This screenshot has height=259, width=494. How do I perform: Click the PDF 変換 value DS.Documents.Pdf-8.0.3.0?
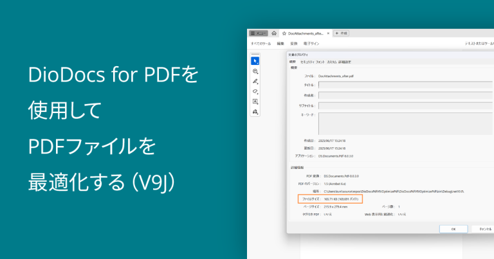[341, 176]
